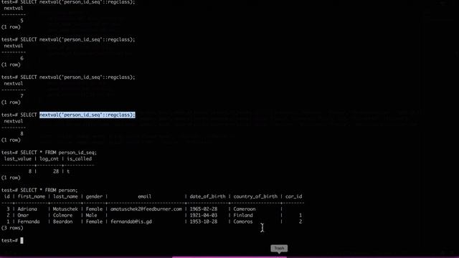Viewport: 459px width, 258px height.
Task: Click the car_id column header
Action: [x=293, y=196]
